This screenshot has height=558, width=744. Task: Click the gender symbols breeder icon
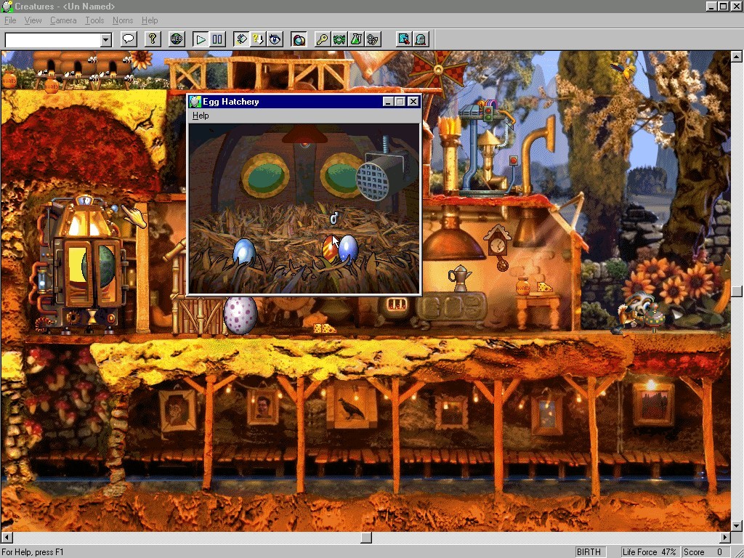tap(373, 39)
